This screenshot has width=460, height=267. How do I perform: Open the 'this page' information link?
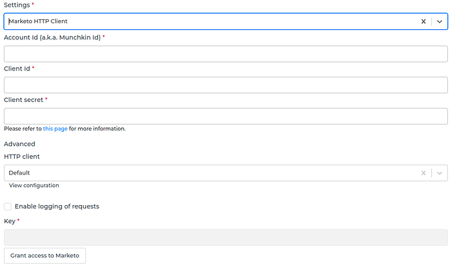(x=55, y=129)
